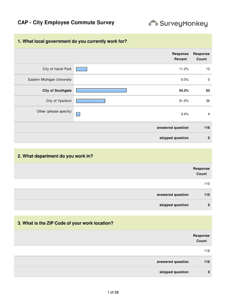Click the Eastern Michigan University label

[x=50, y=80]
